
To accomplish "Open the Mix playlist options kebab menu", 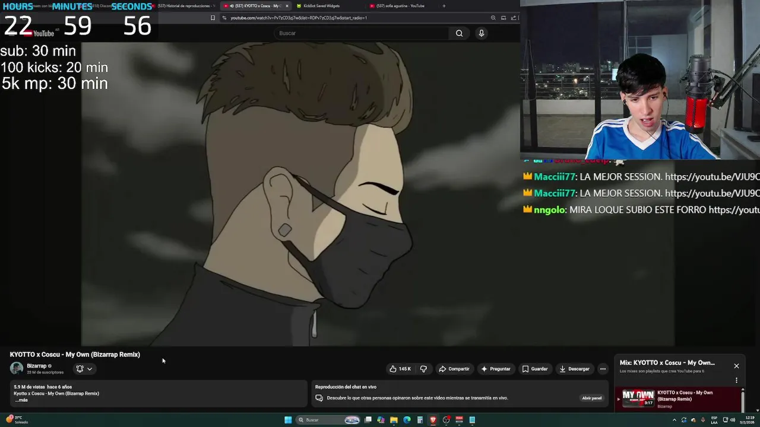I will (x=736, y=380).
